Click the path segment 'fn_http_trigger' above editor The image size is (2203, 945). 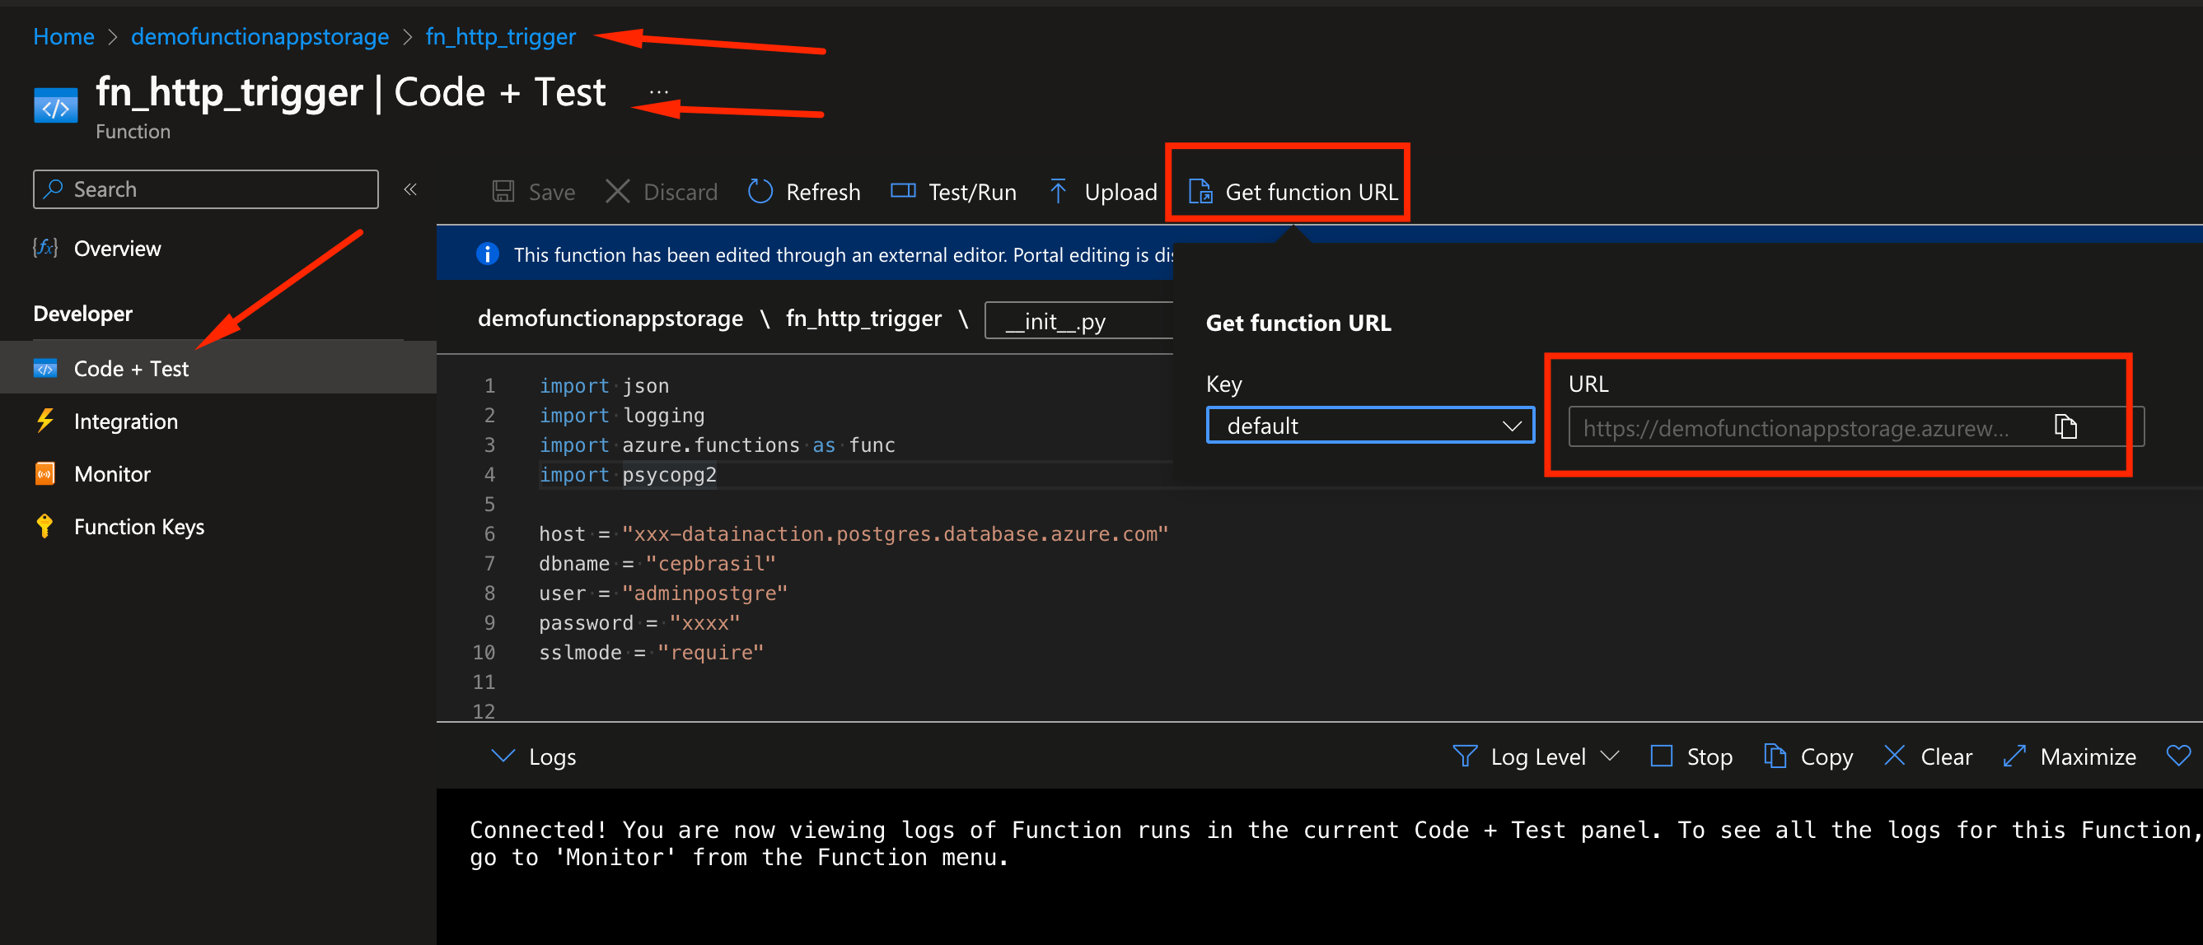[863, 318]
